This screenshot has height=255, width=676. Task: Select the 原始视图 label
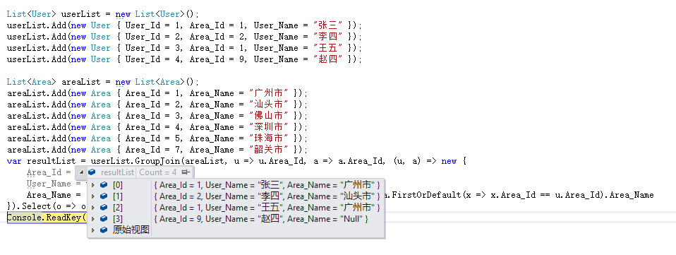tap(131, 230)
